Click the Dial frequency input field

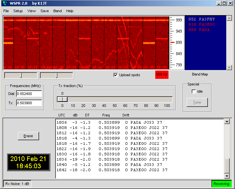[29, 94]
